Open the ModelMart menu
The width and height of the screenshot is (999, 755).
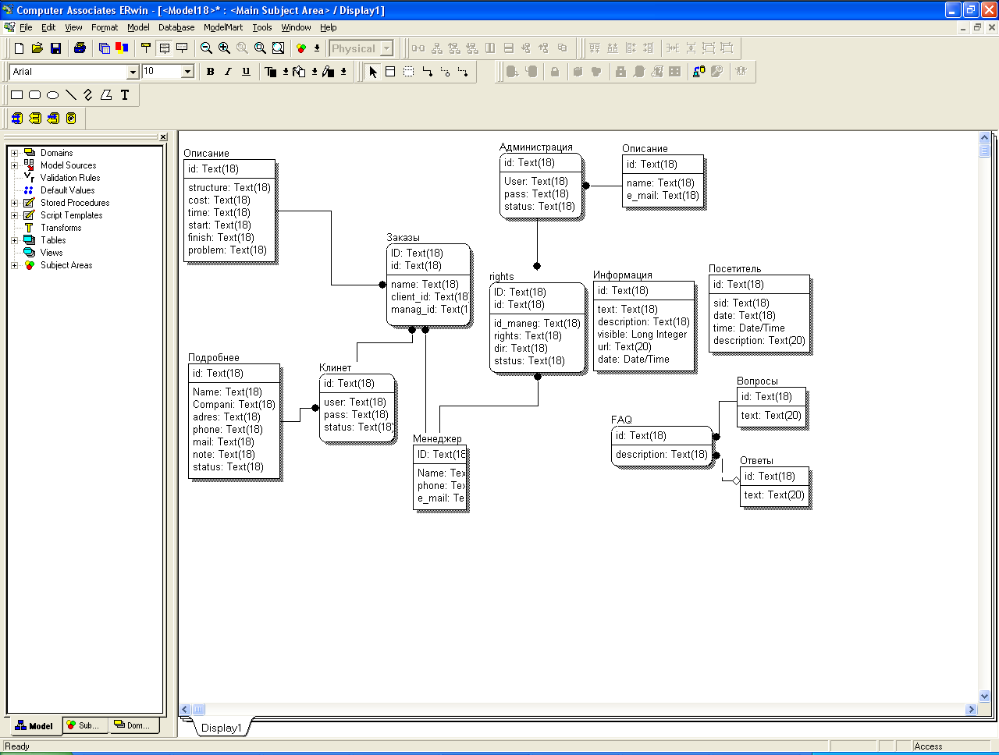coord(223,27)
